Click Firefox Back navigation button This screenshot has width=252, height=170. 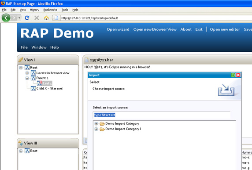click(6, 18)
